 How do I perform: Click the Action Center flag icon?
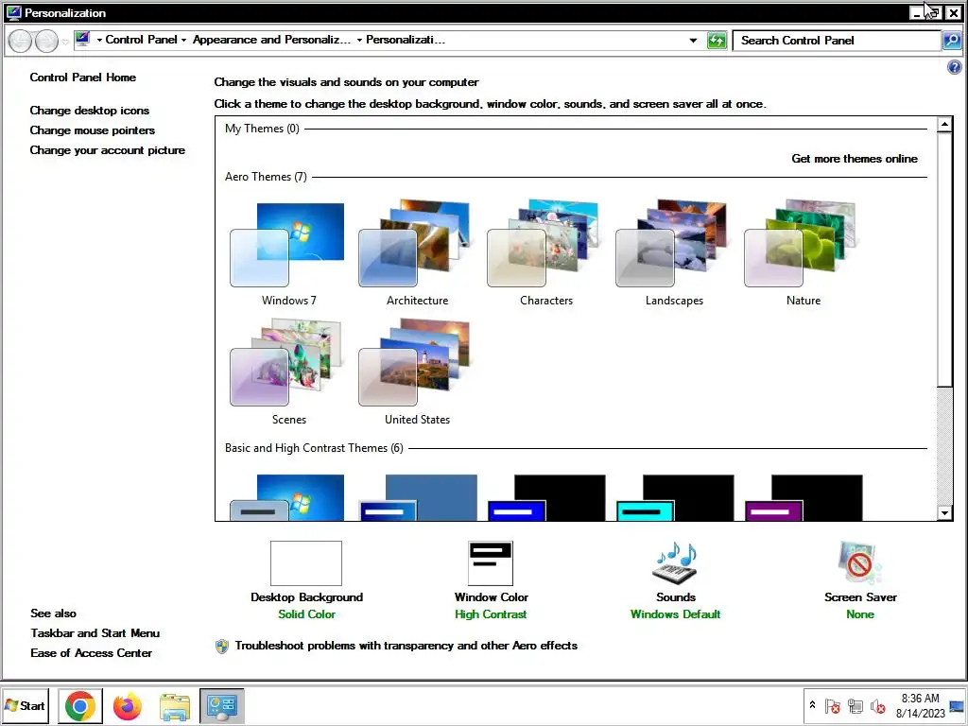[x=832, y=705]
